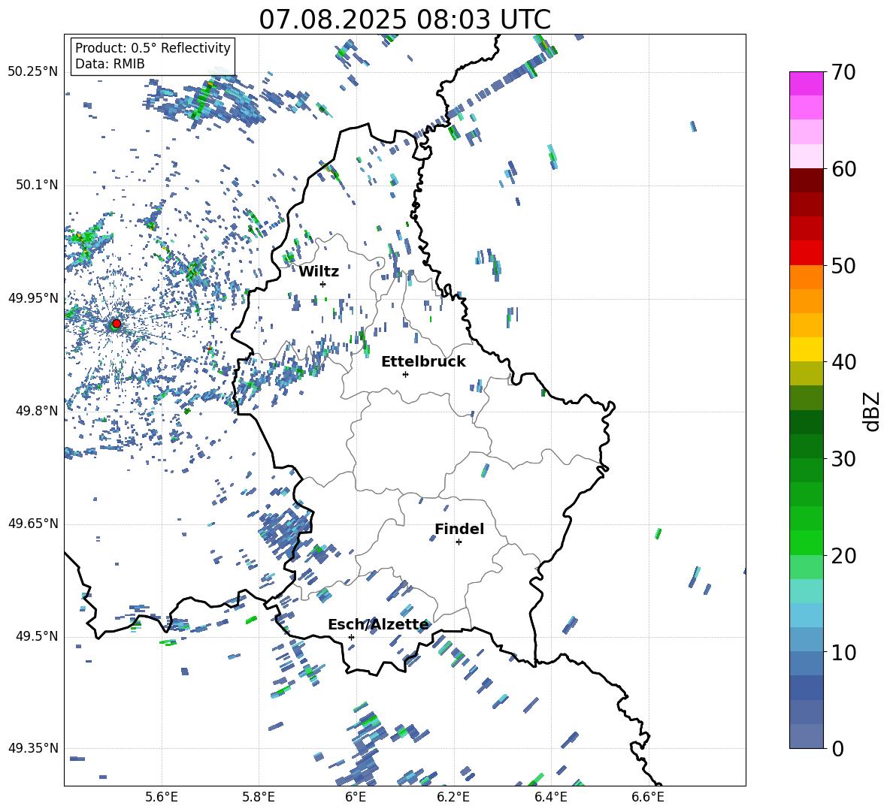Image resolution: width=890 pixels, height=812 pixels.
Task: Select the Esch/Alzette city label
Action: click(378, 625)
